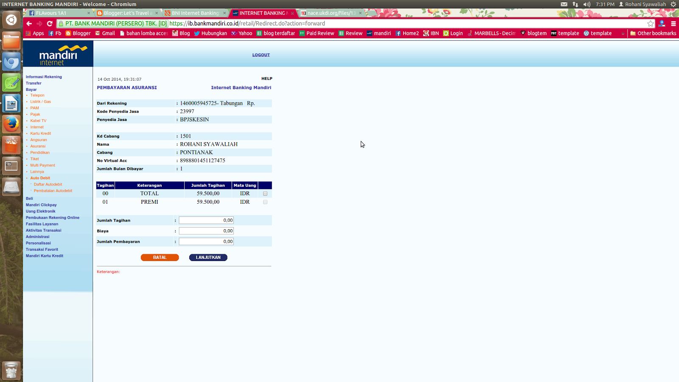Open the Paid Review bookmark
679x382 pixels.
[317, 33]
